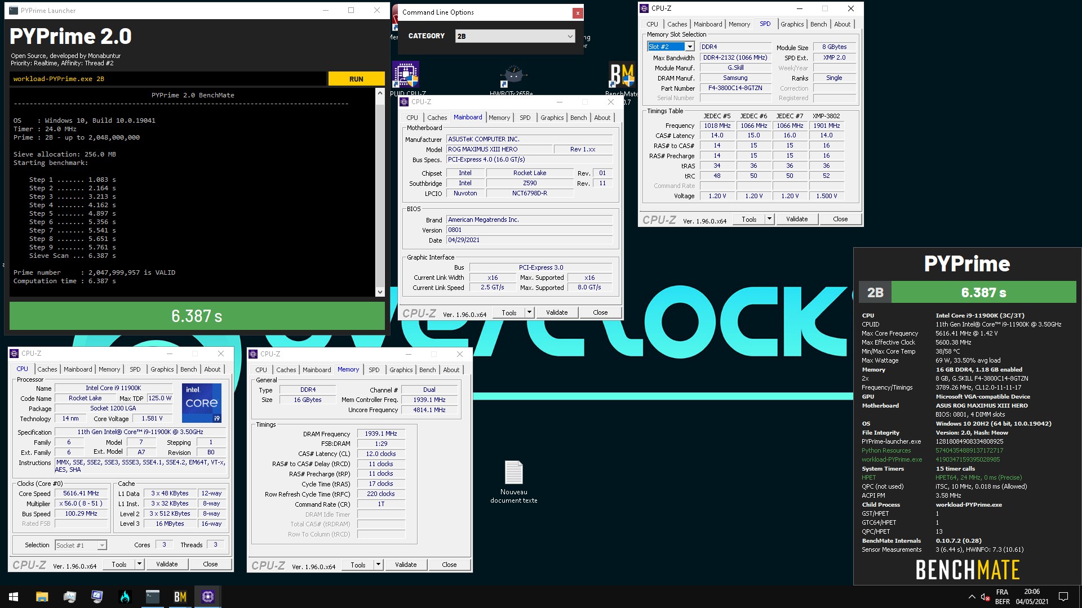Expand Tools arrow in Memory tab window
Image resolution: width=1082 pixels, height=608 pixels.
pyautogui.click(x=378, y=565)
